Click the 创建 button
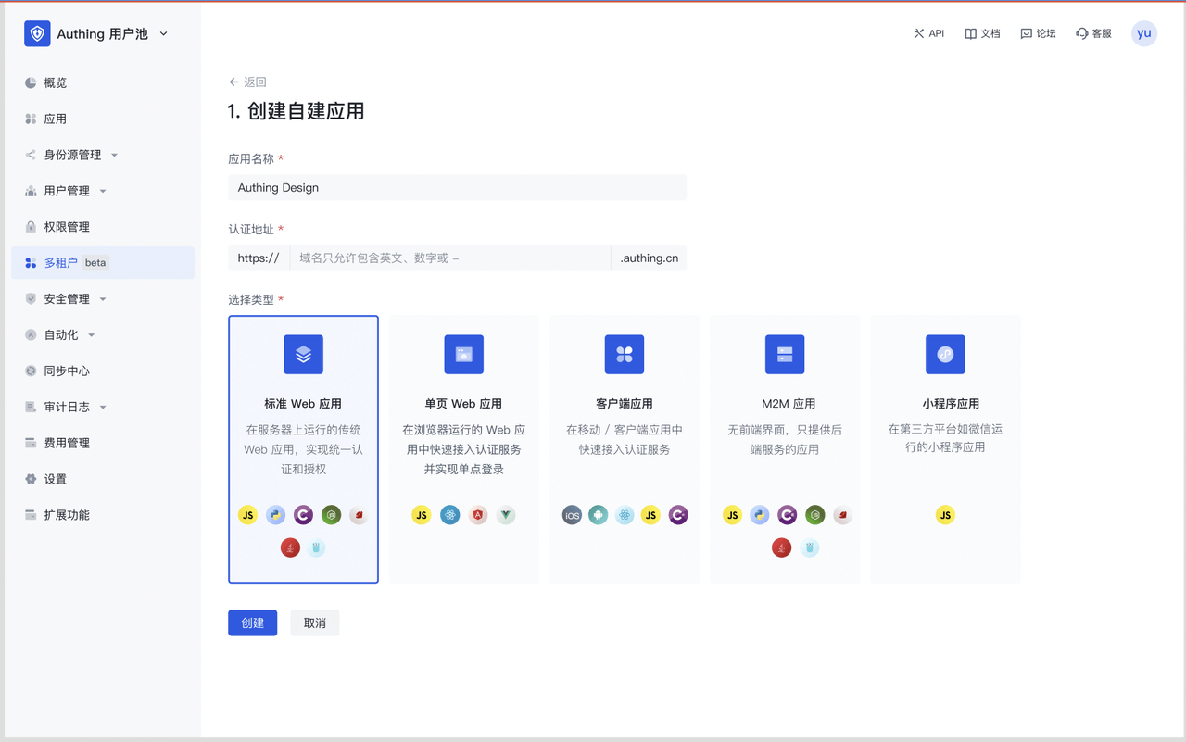This screenshot has width=1186, height=742. pos(252,623)
